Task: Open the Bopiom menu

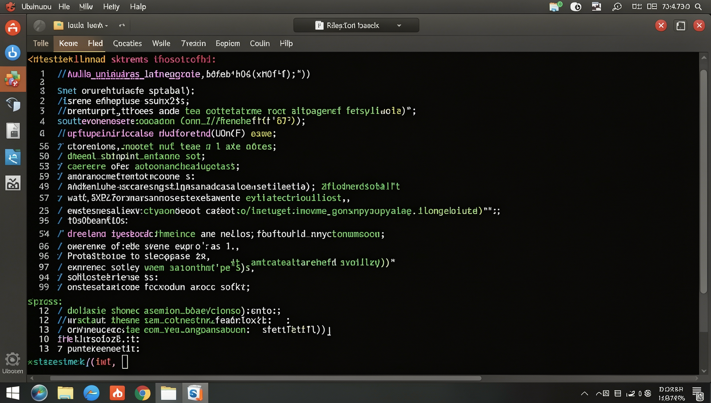Action: click(228, 43)
